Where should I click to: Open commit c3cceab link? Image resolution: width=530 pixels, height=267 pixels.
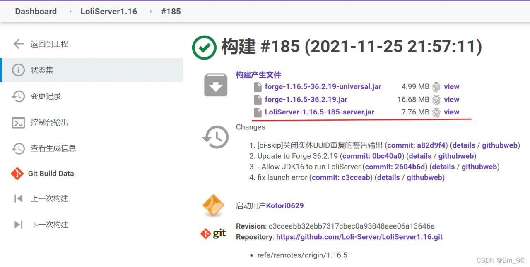pyautogui.click(x=341, y=178)
